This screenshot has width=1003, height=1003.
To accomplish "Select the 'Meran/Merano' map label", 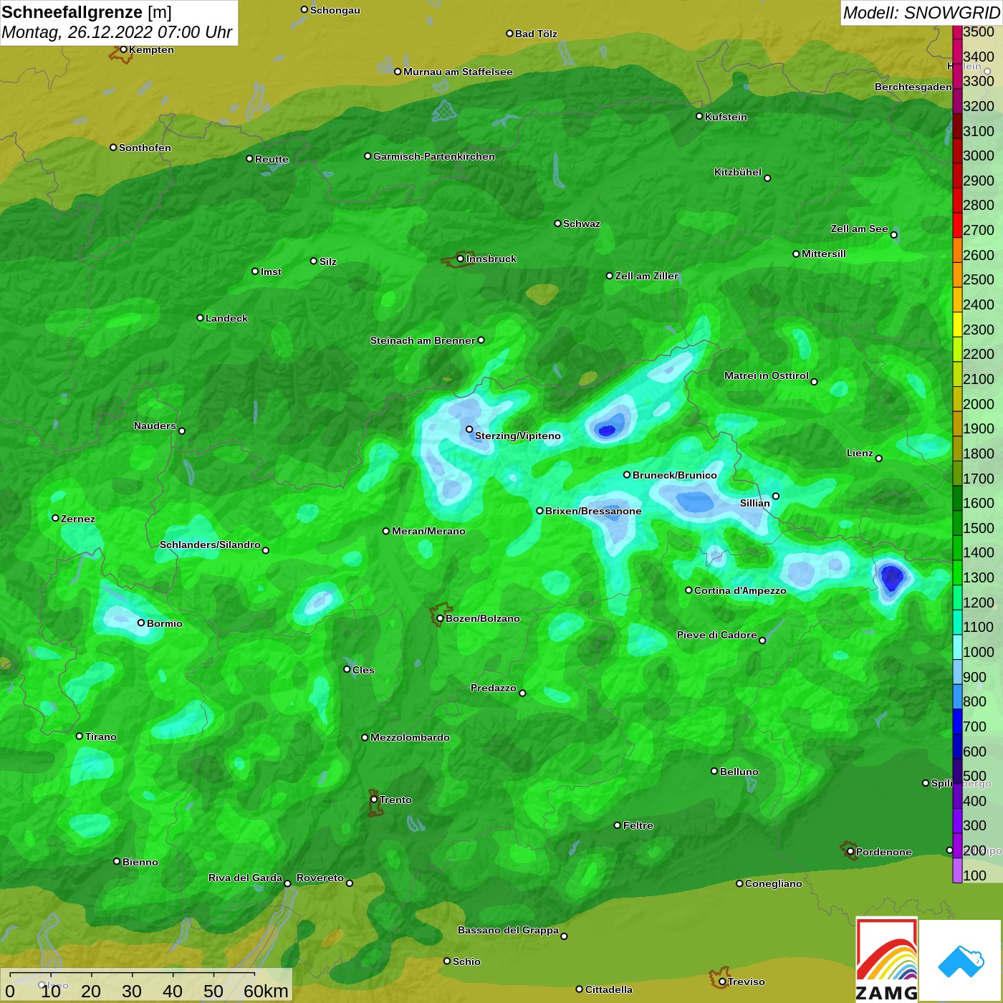I will [x=428, y=531].
